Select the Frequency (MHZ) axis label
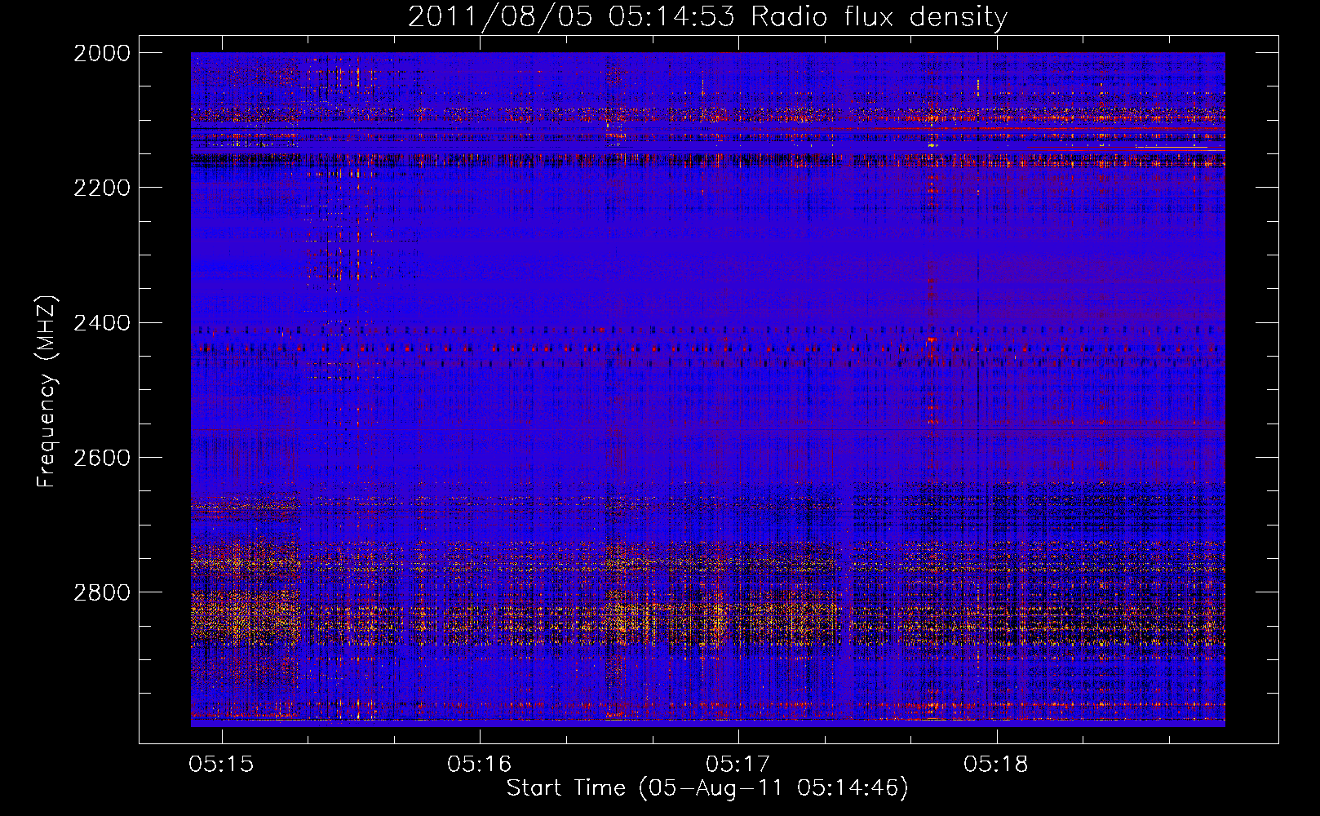This screenshot has width=1320, height=816. click(x=47, y=392)
